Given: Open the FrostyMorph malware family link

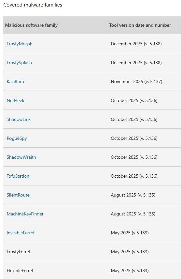Looking at the screenshot, I should (x=20, y=44).
